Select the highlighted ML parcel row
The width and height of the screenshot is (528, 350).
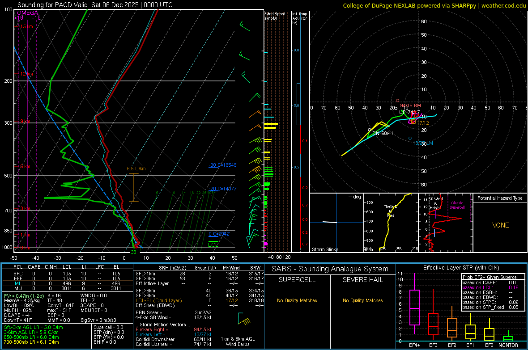coord(67,283)
